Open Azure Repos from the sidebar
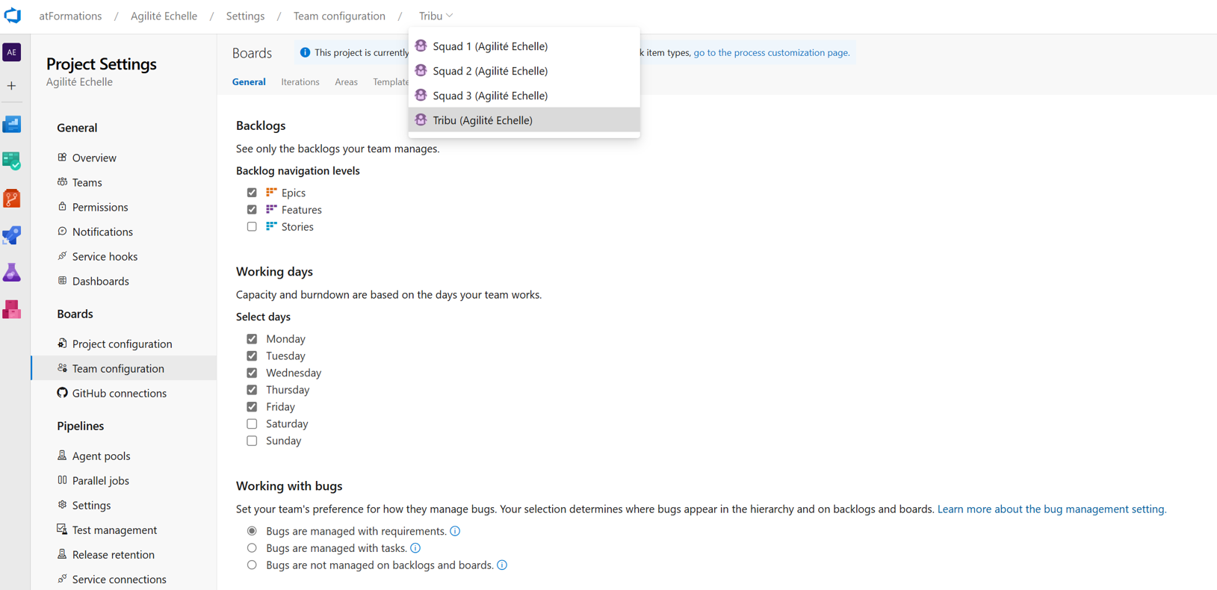Image resolution: width=1217 pixels, height=590 pixels. [x=12, y=198]
